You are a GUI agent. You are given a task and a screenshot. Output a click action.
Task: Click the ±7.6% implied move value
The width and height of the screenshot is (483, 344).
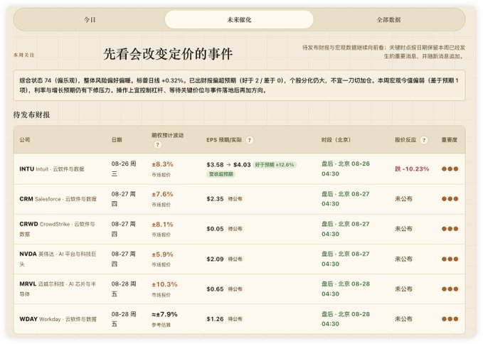162,194
